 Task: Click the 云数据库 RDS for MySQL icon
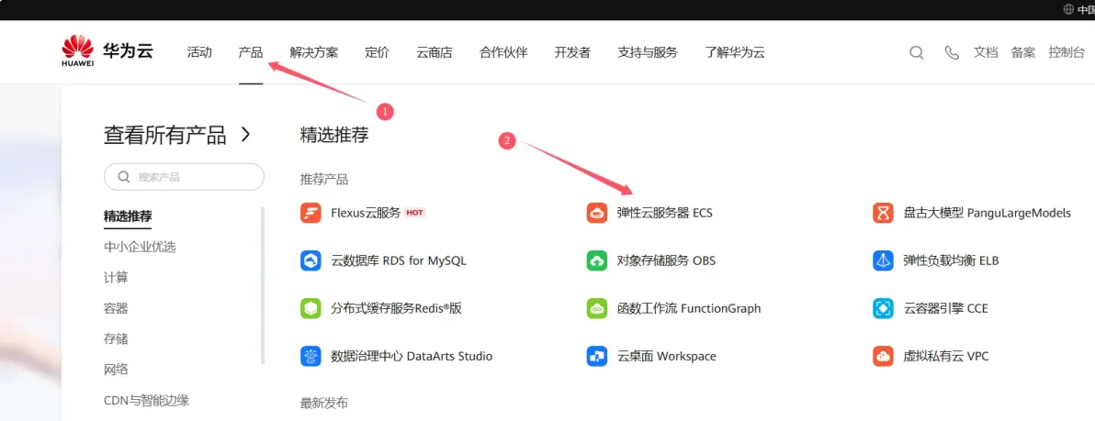pos(310,260)
